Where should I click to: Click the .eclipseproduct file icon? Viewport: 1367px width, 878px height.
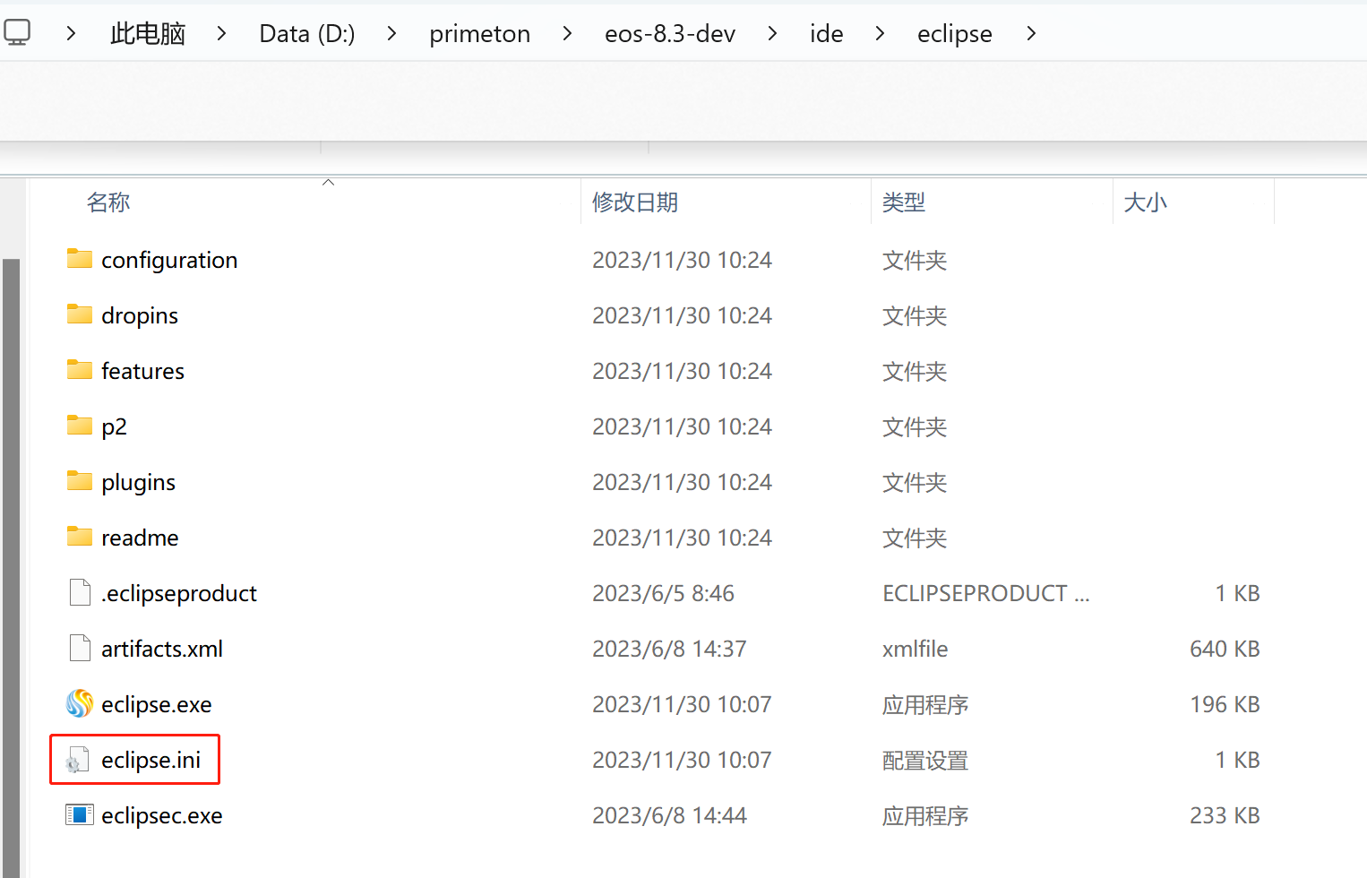coord(80,593)
